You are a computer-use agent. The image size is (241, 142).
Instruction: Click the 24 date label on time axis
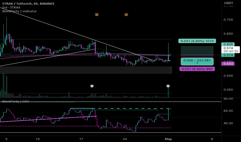tap(125, 139)
